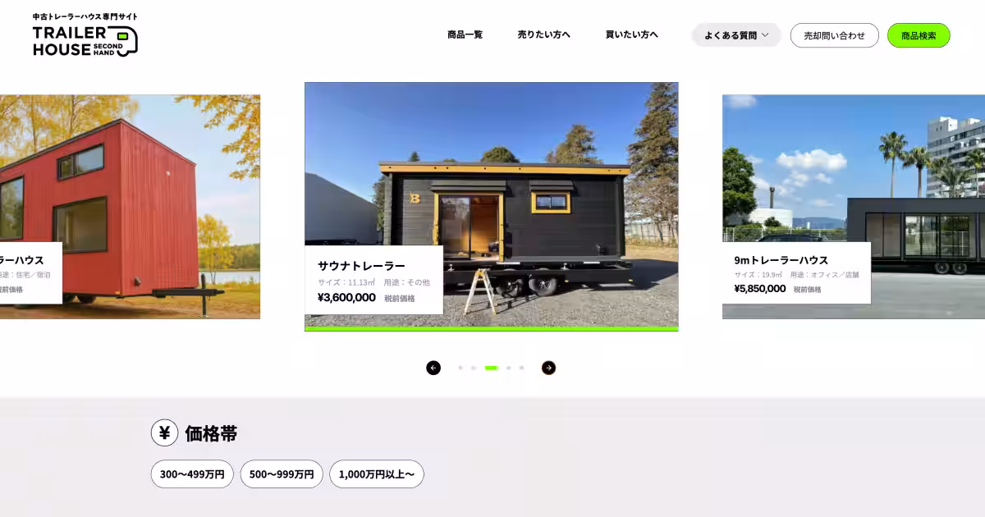This screenshot has height=517, width=985.
Task: Click the yen symbol icon beside 価格帯
Action: (x=164, y=432)
